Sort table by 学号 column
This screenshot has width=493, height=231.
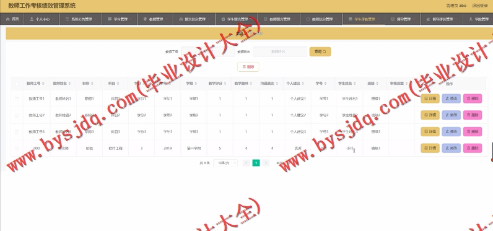[x=325, y=84]
